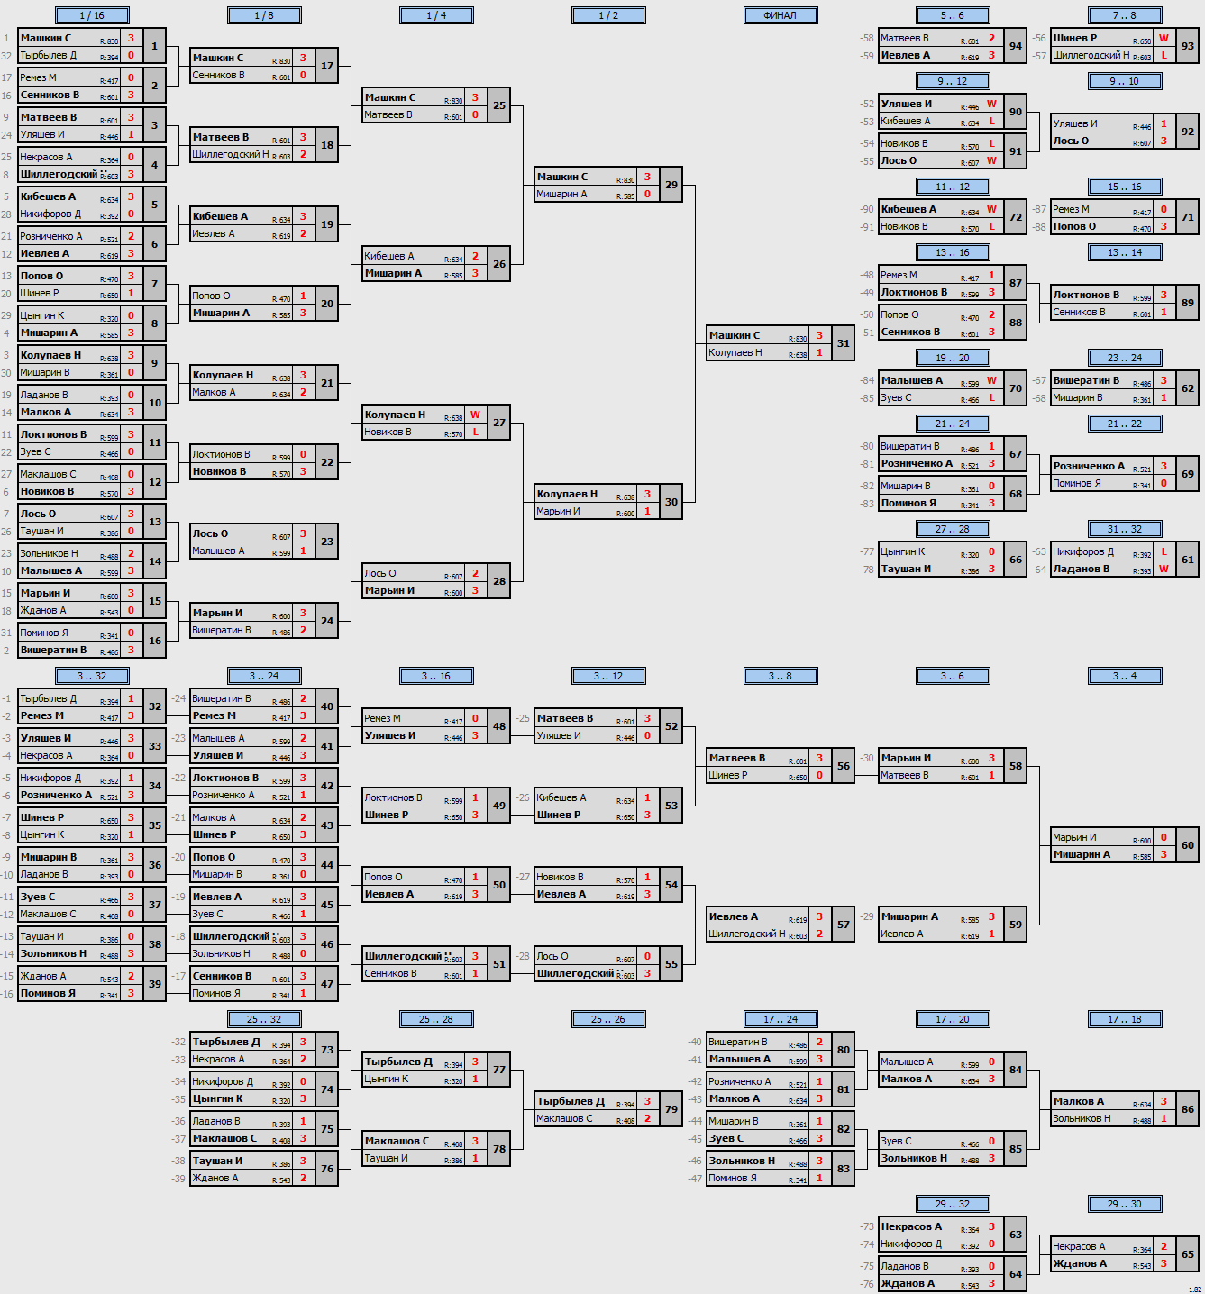
Task: Open match number box 94 for places 5-6
Action: tap(1015, 46)
